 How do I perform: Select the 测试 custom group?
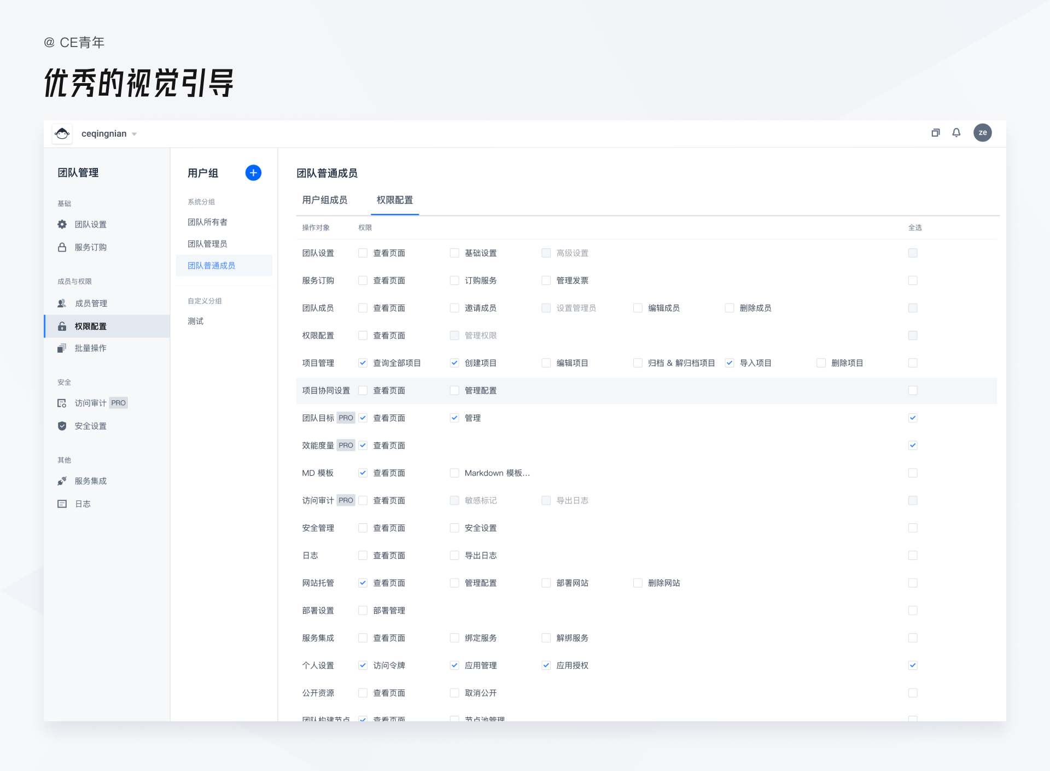[x=196, y=321]
